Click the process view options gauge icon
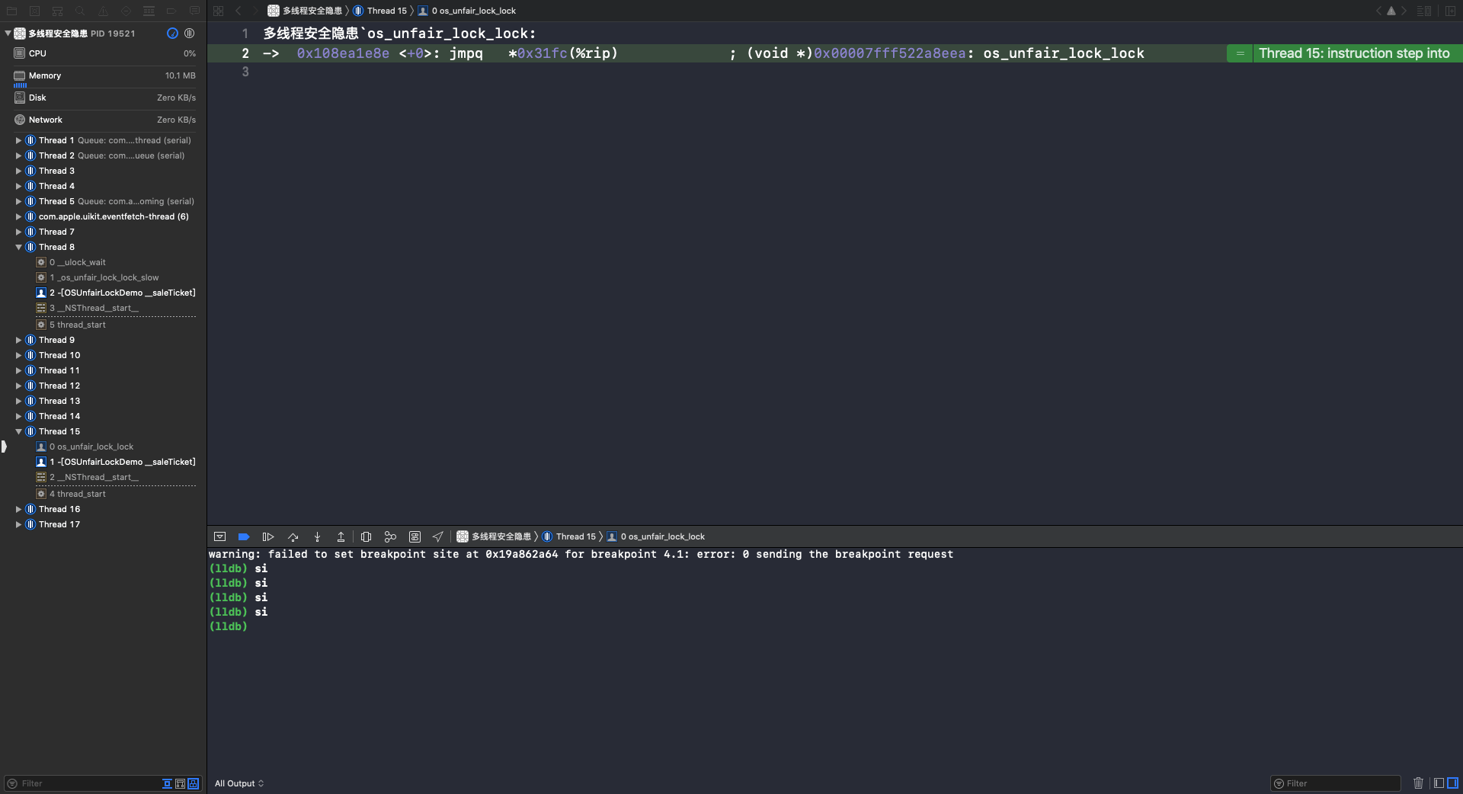 [172, 34]
